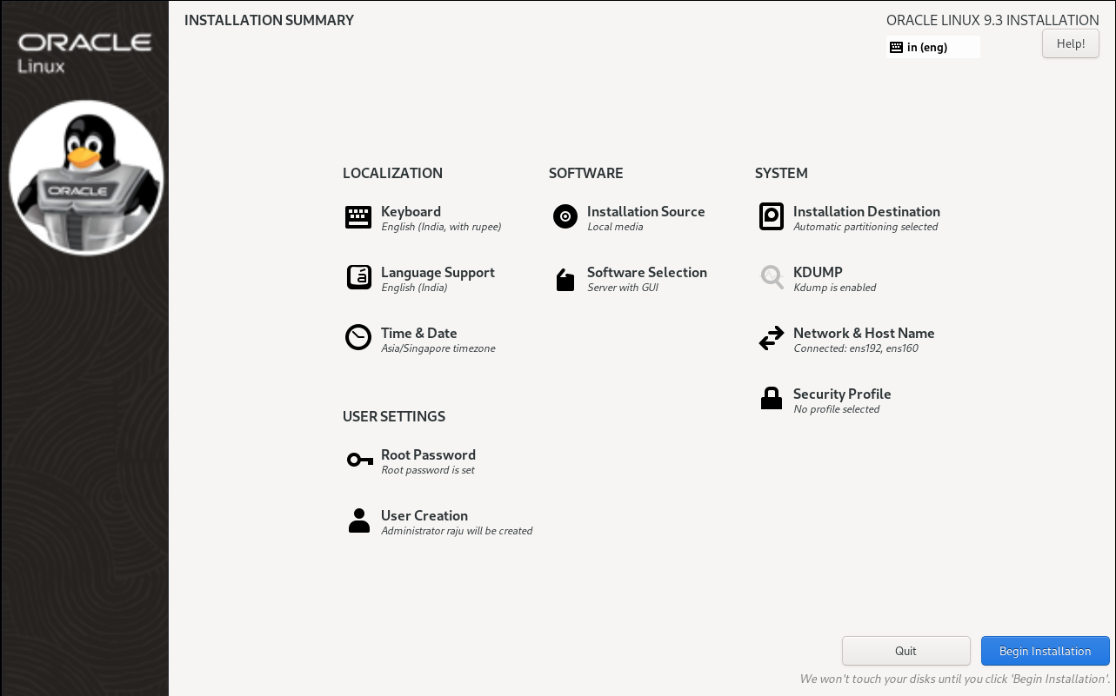1116x696 pixels.
Task: Click 'Server with GUI' text
Action: tap(623, 288)
